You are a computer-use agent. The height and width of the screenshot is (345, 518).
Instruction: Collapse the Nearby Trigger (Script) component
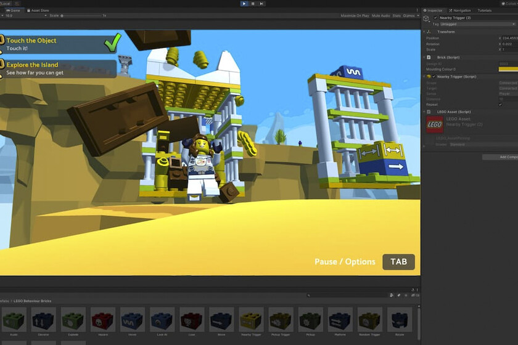pos(424,76)
